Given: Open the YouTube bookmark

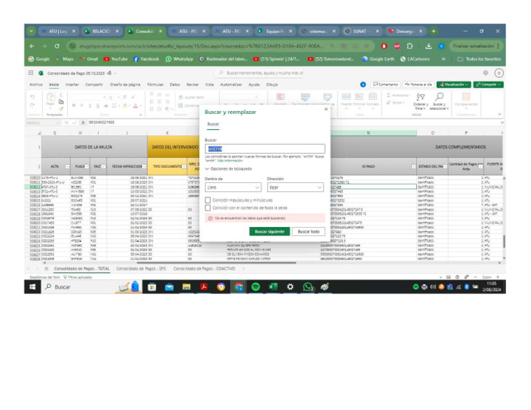Looking at the screenshot, I should click(115, 59).
